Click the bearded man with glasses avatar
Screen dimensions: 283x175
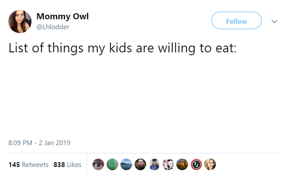pyautogui.click(x=140, y=164)
